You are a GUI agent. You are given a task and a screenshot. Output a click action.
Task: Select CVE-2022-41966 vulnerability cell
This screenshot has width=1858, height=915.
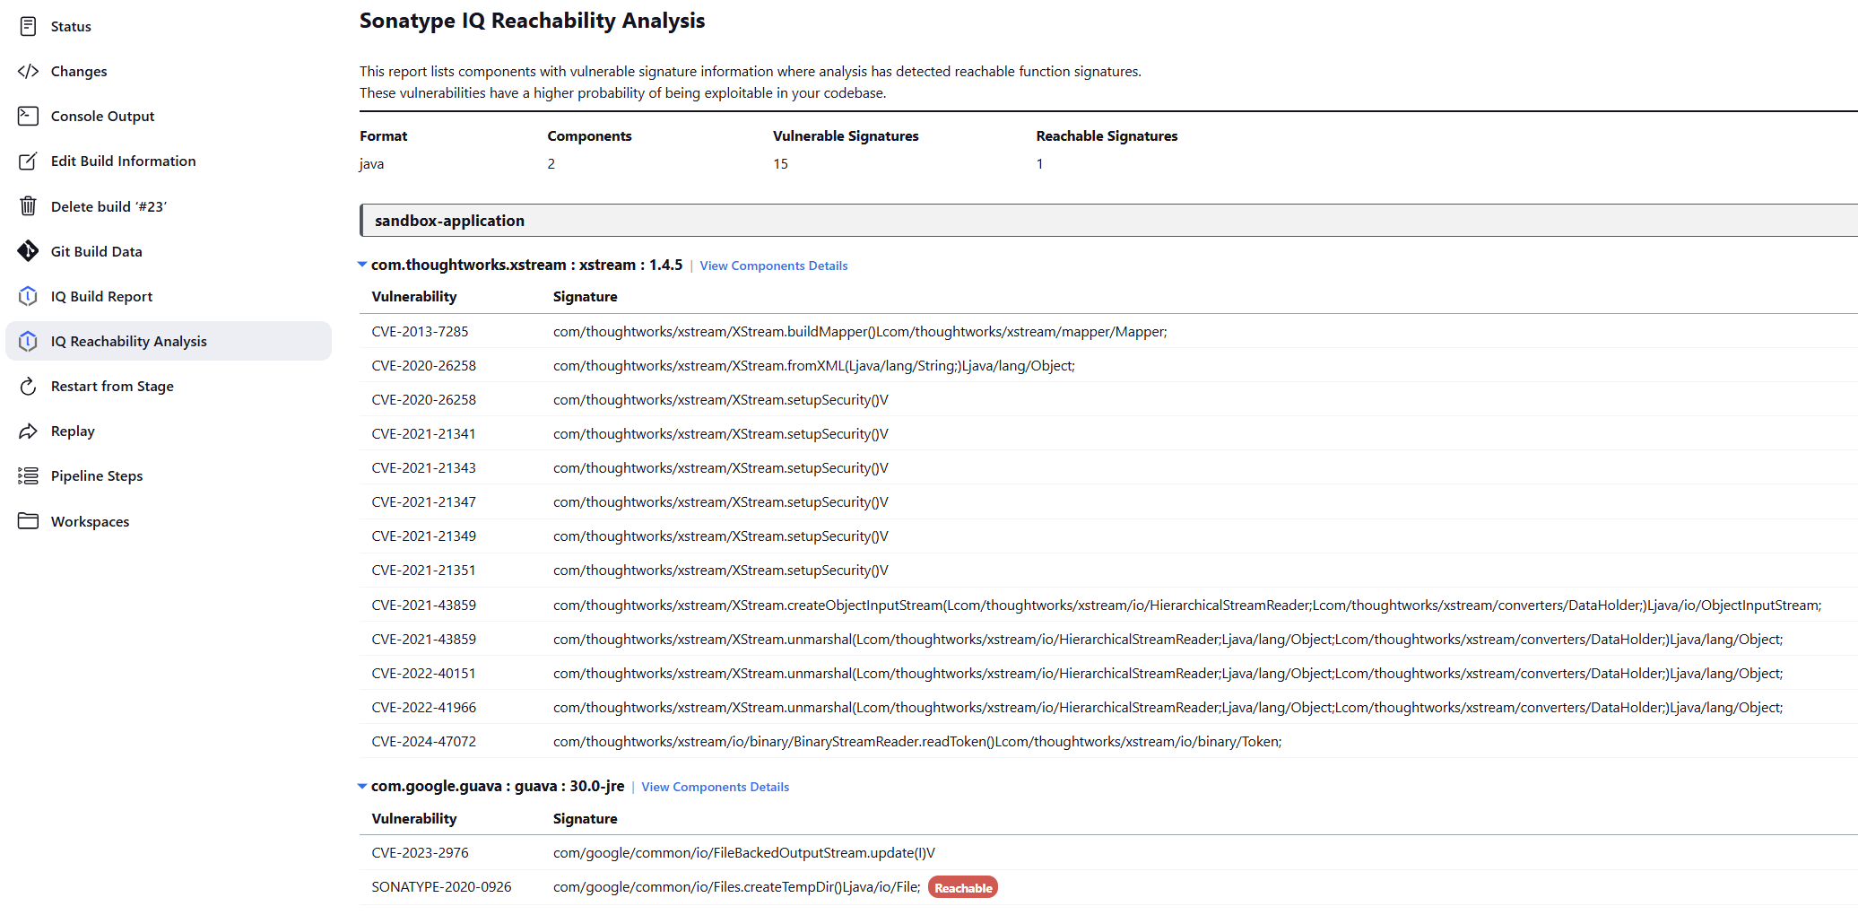423,707
